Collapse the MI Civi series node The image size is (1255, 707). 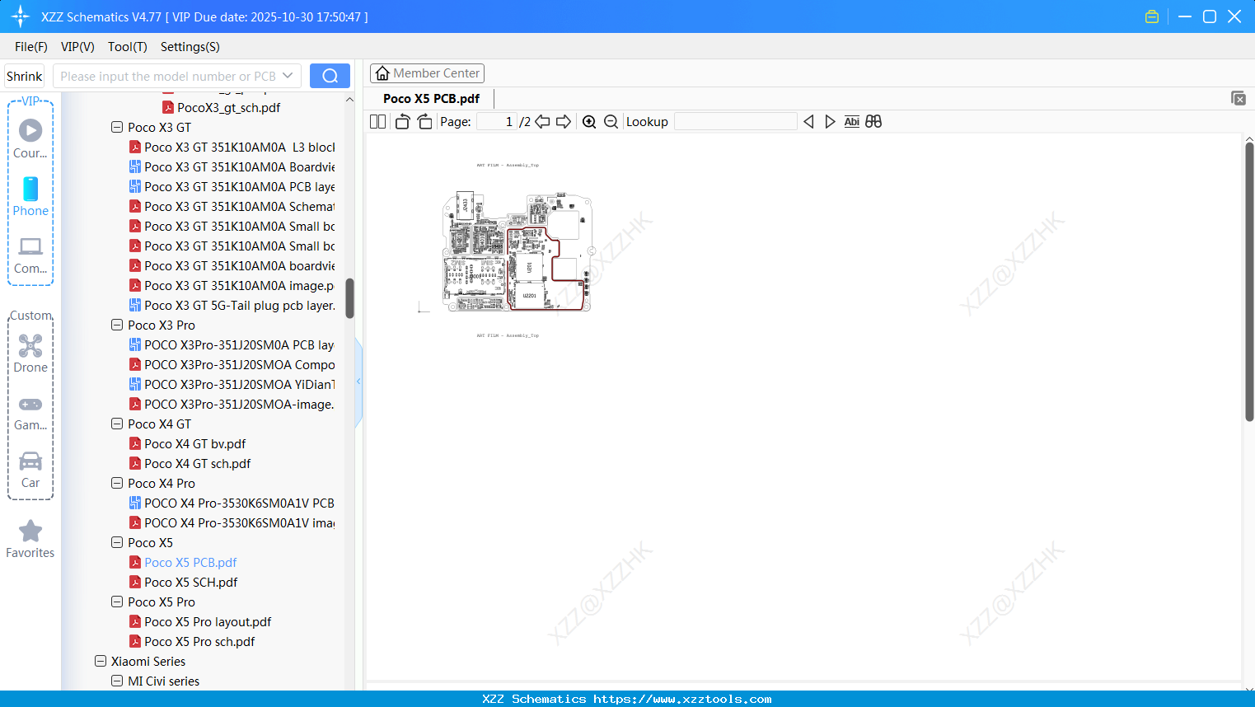click(117, 681)
